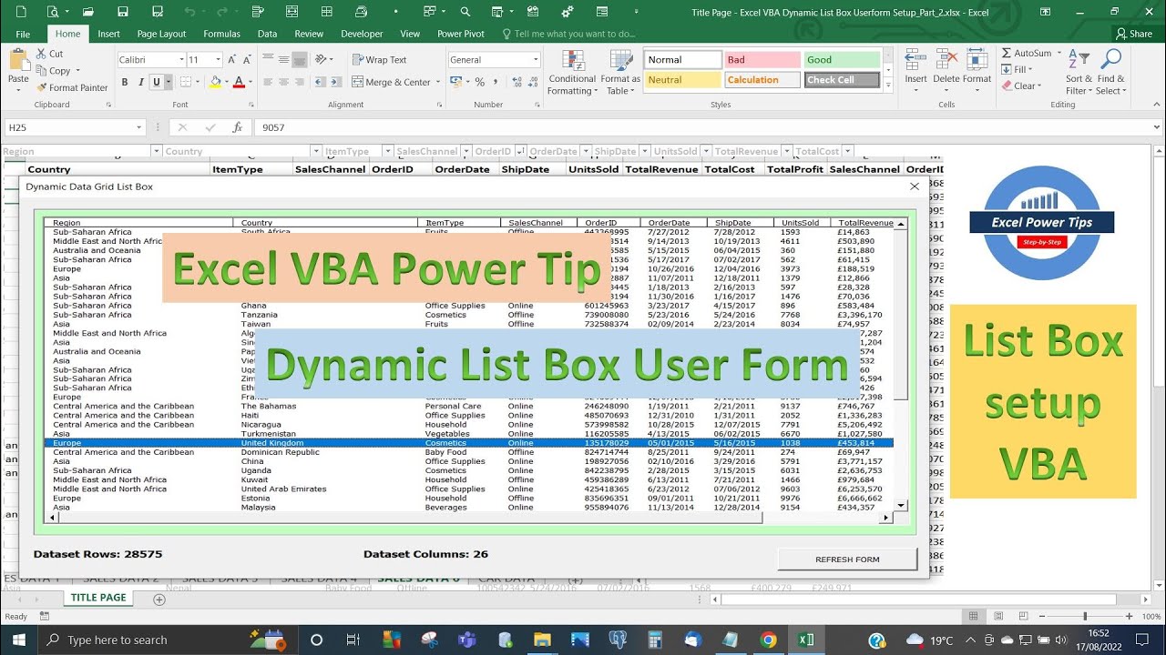This screenshot has height=655, width=1166.
Task: Switch to the Developer tab
Action: coord(362,34)
